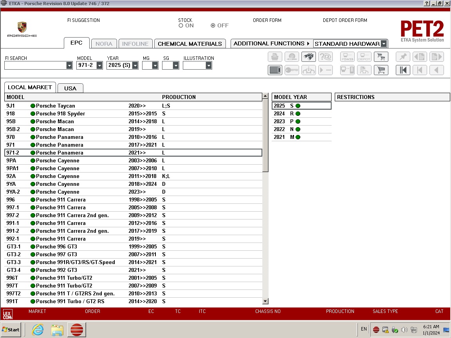
Task: Open the ILLUSTRATION dropdown
Action: click(x=209, y=66)
